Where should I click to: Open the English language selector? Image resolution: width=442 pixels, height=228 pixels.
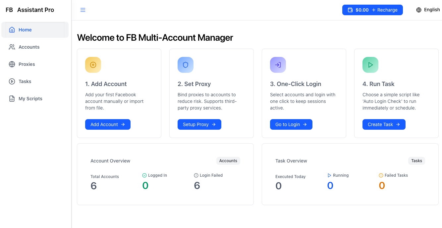[x=428, y=10]
